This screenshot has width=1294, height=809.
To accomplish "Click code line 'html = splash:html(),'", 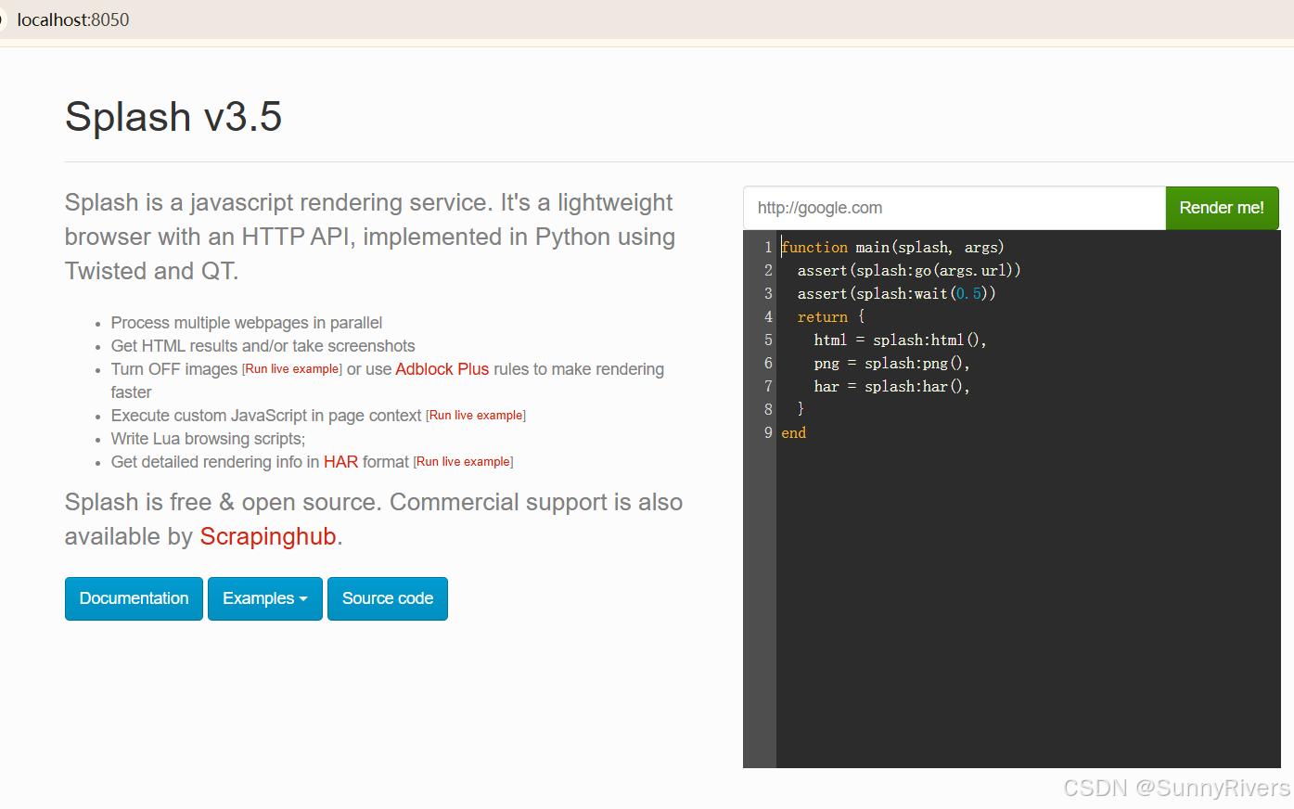I will 900,340.
